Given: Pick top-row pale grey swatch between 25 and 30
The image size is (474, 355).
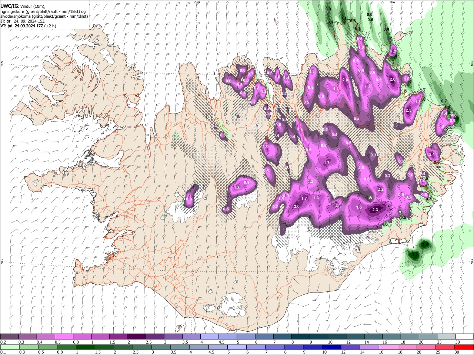Looking at the screenshot, I should [x=447, y=337].
